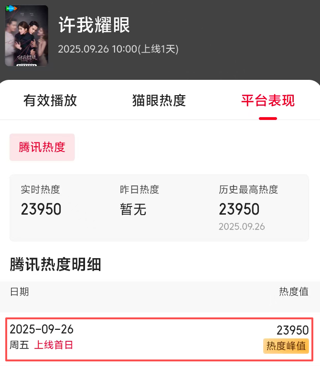Viewport: 320px width, 370px height.
Task: Select the 2025-09-26 date in the detail row
Action: [42, 329]
